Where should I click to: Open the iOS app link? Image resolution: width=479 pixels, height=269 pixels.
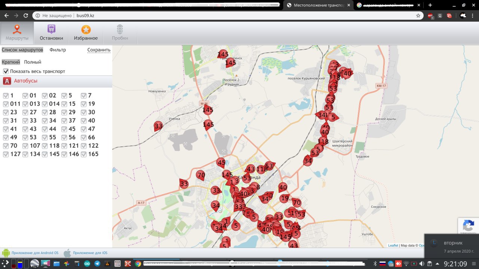point(90,253)
